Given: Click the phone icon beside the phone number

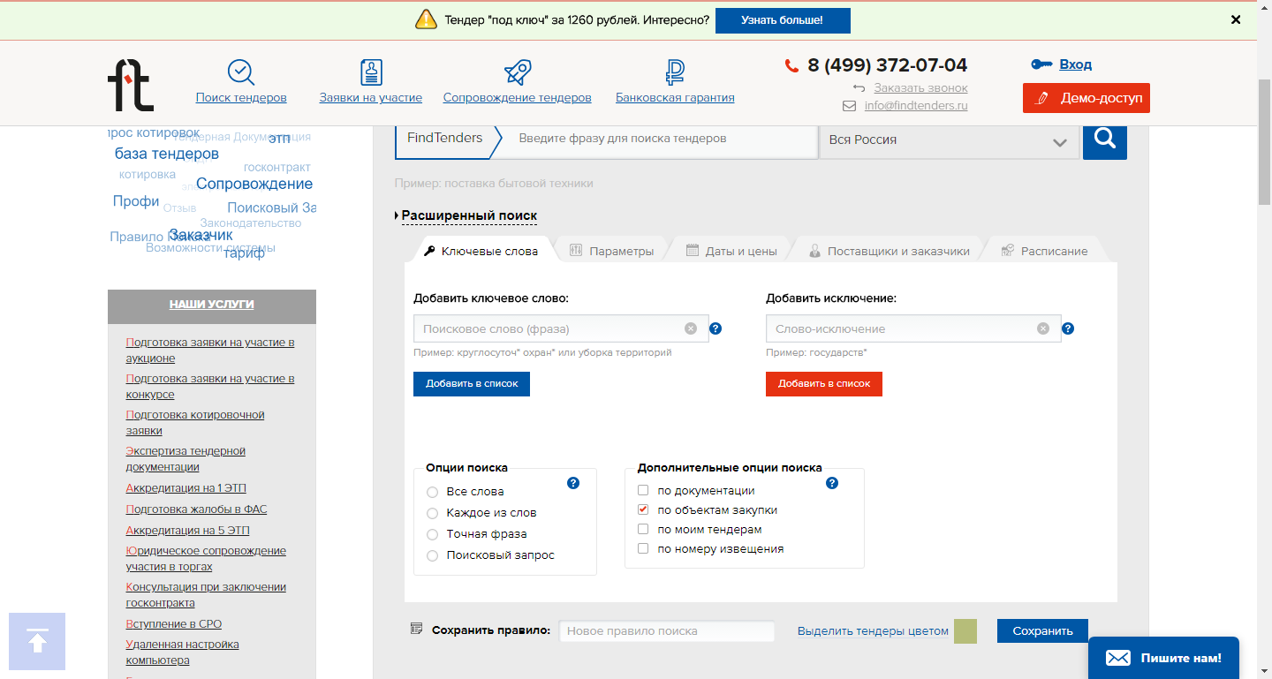Looking at the screenshot, I should pos(791,65).
